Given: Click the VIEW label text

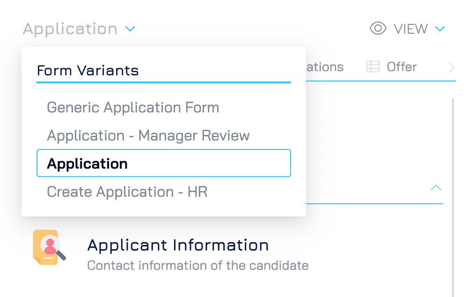Looking at the screenshot, I should pos(410,29).
